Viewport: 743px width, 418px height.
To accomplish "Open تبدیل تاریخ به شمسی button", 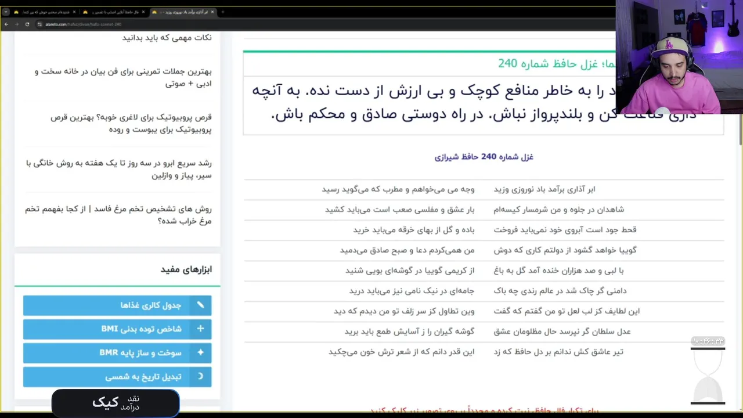I will pos(117,377).
